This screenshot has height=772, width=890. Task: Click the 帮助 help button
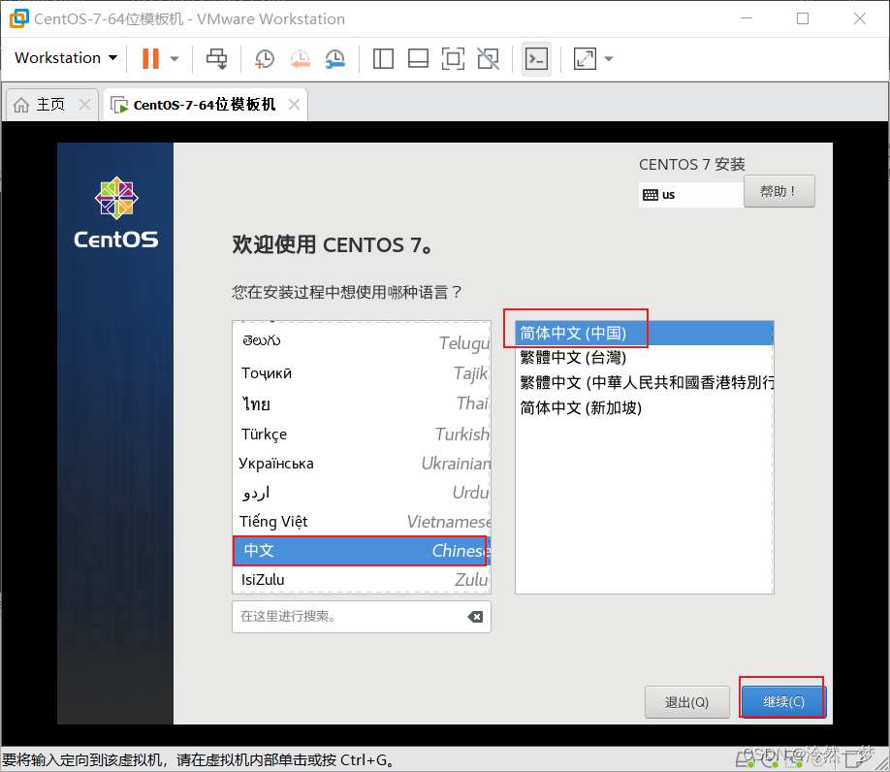coord(779,191)
